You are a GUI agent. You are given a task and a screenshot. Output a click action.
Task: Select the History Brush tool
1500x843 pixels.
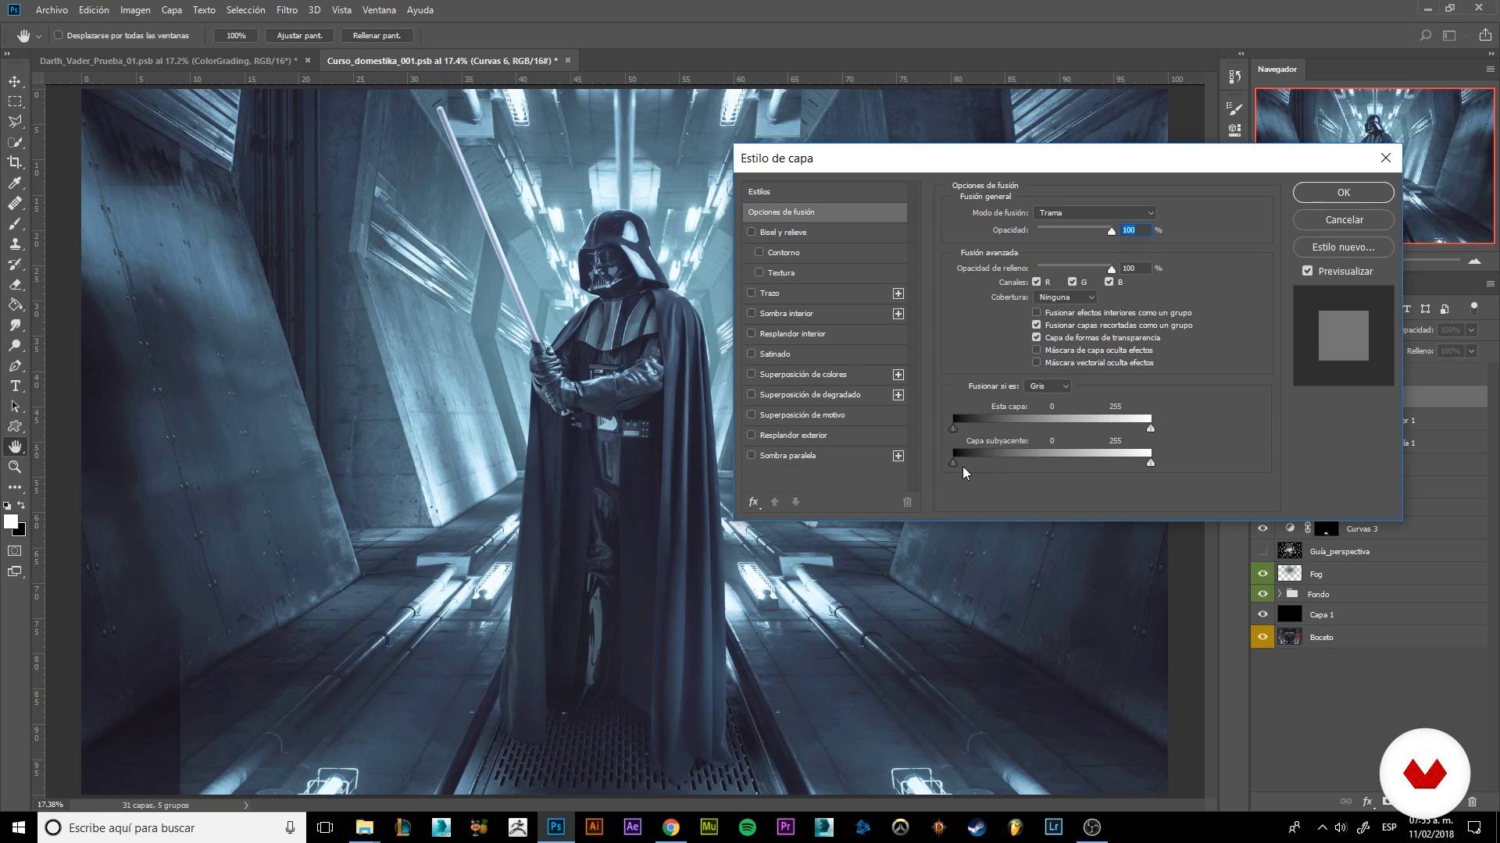pos(15,264)
